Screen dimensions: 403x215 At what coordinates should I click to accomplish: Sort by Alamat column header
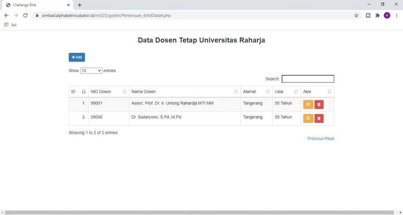tap(256, 92)
